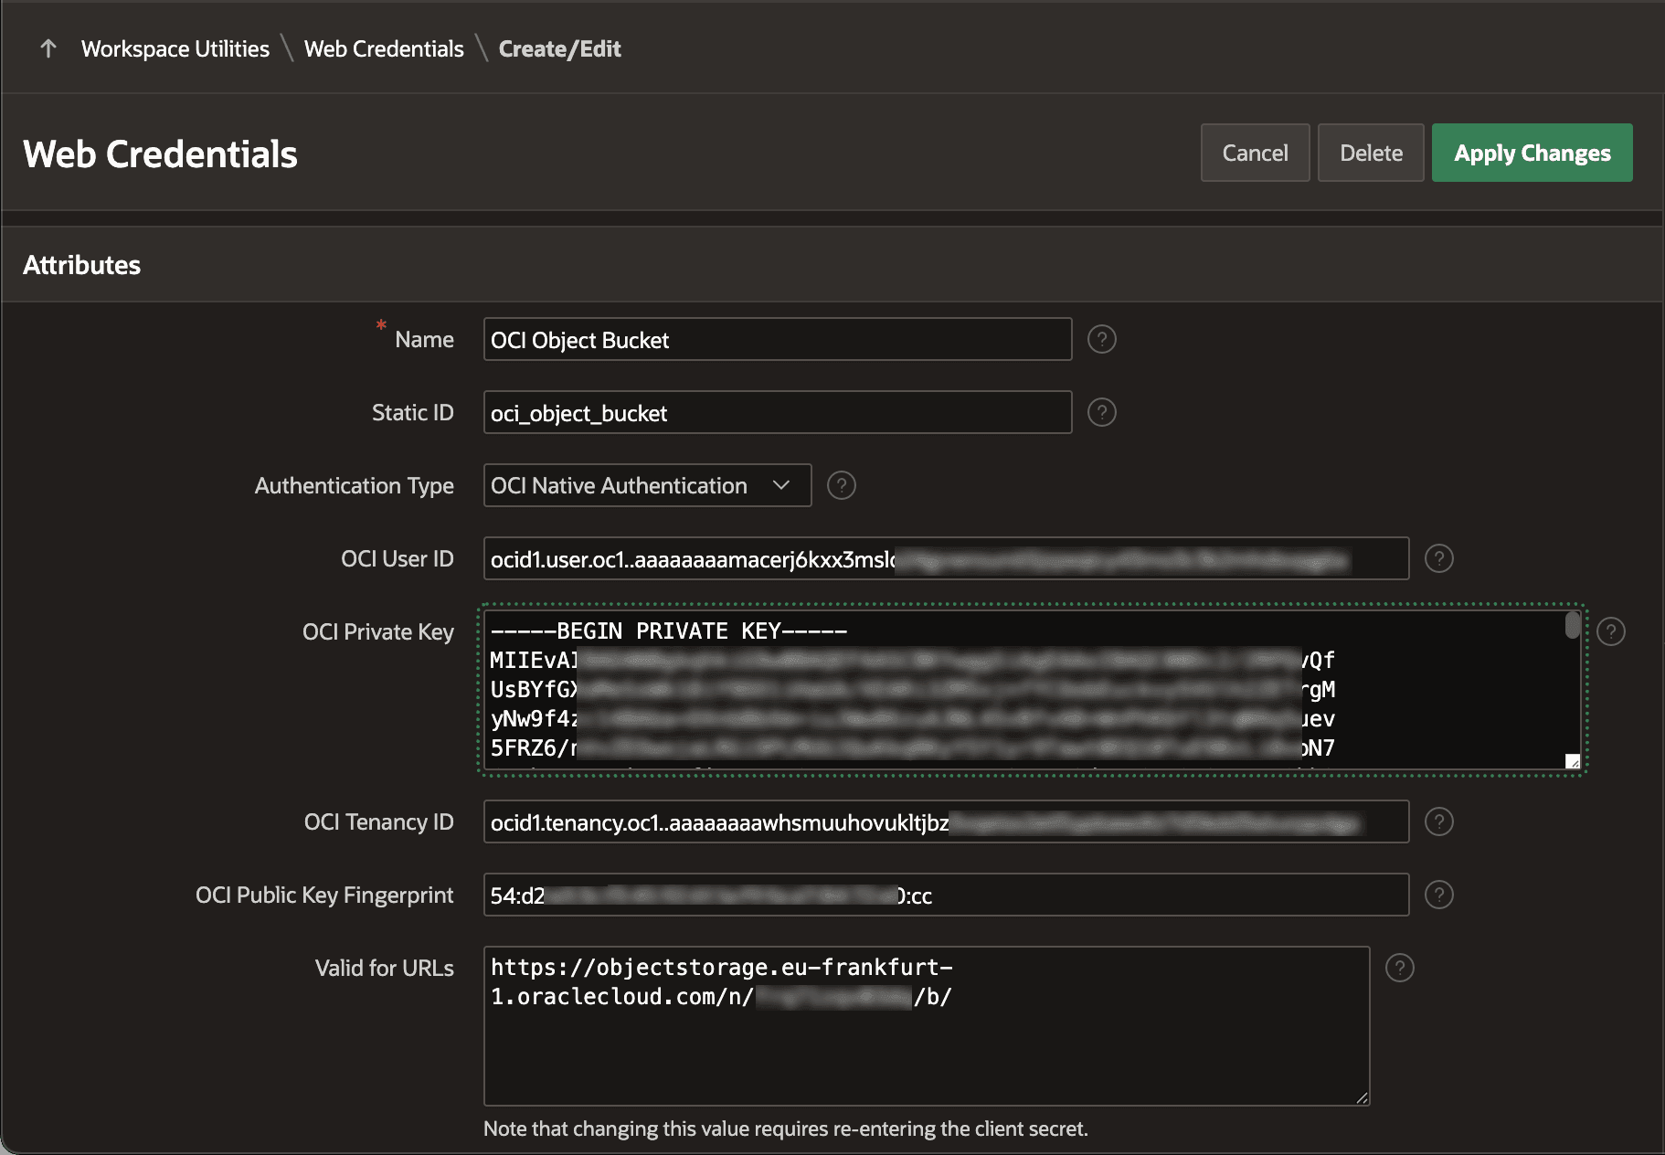1665x1155 pixels.
Task: Focus the Name input field
Action: click(x=777, y=339)
